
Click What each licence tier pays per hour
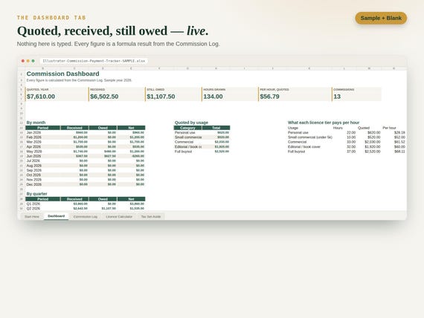pos(324,123)
